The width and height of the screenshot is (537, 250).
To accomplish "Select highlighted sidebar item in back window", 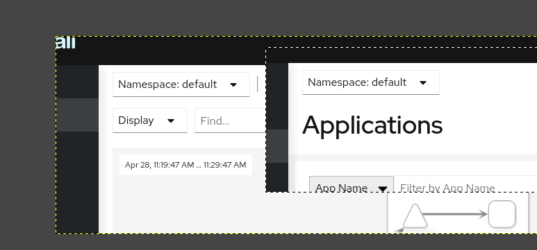I will coord(77,115).
